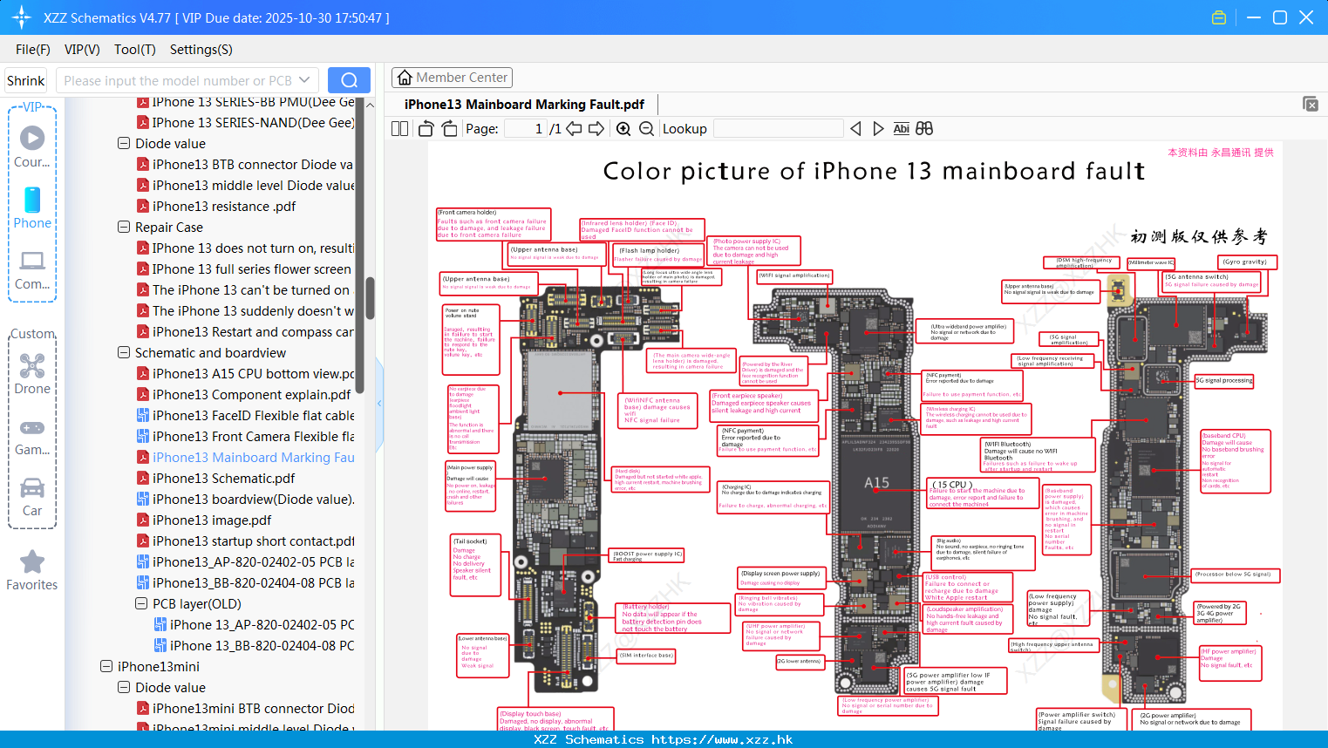
Task: Rotate page clockwise
Action: coord(449,128)
